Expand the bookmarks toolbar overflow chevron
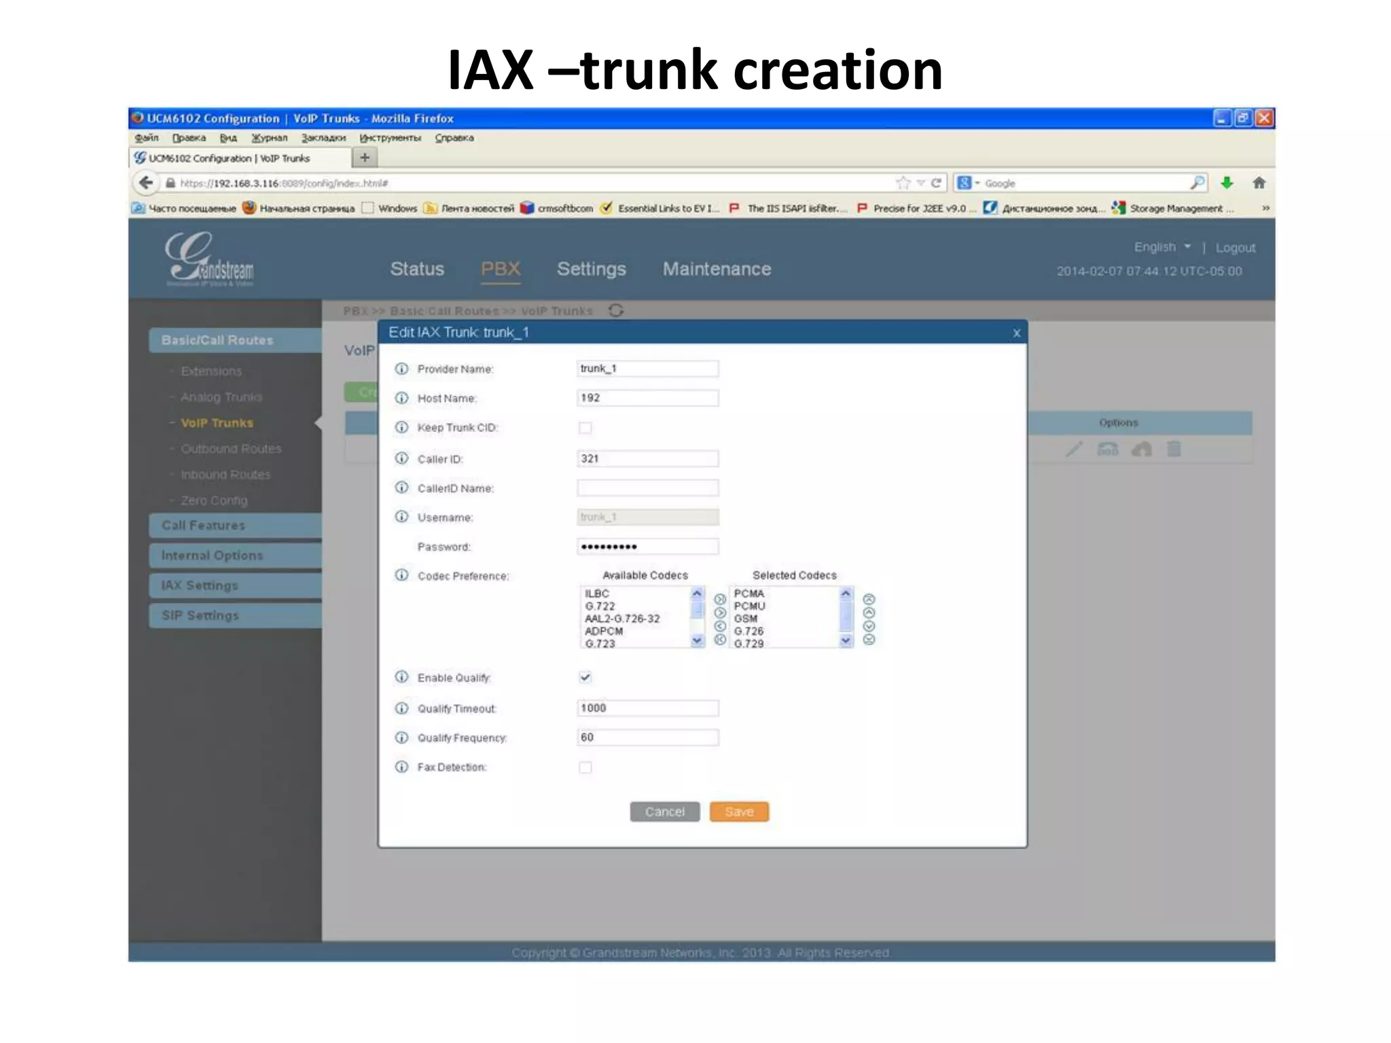 tap(1265, 208)
